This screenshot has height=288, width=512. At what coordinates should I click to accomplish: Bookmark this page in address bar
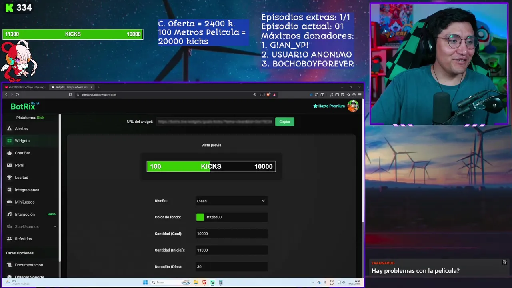click(x=70, y=95)
